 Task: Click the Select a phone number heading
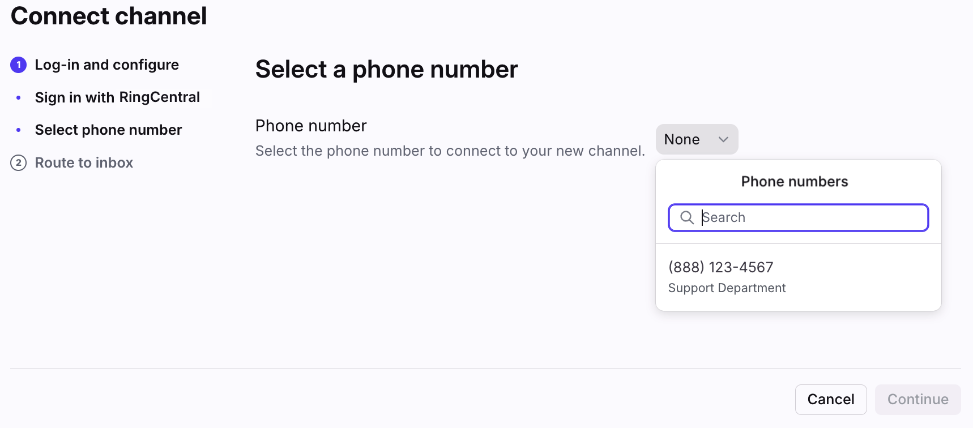point(386,70)
